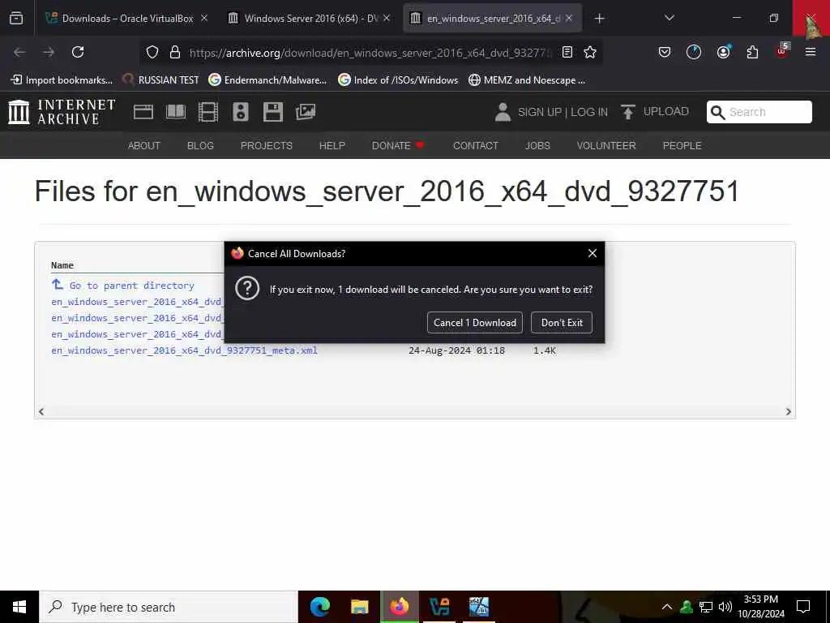Switch to Downloads – Oracle VirtualBox tab
This screenshot has width=830, height=623.
click(x=127, y=18)
